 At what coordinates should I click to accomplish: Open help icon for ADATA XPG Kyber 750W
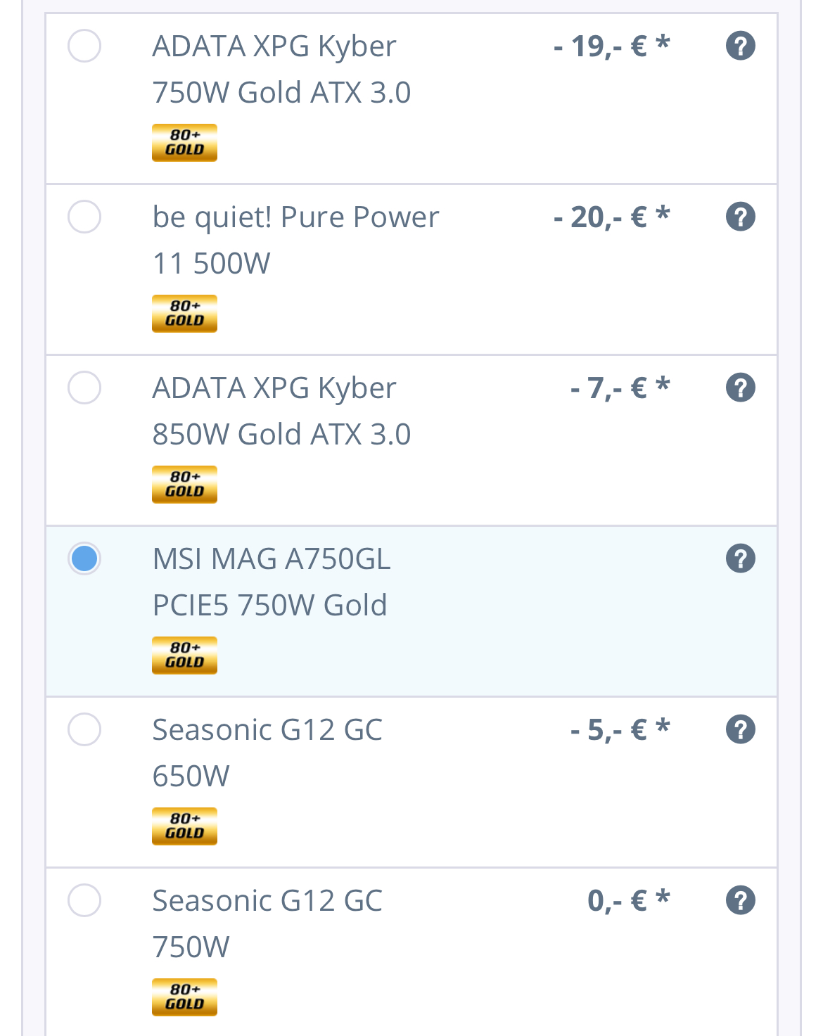coord(740,46)
